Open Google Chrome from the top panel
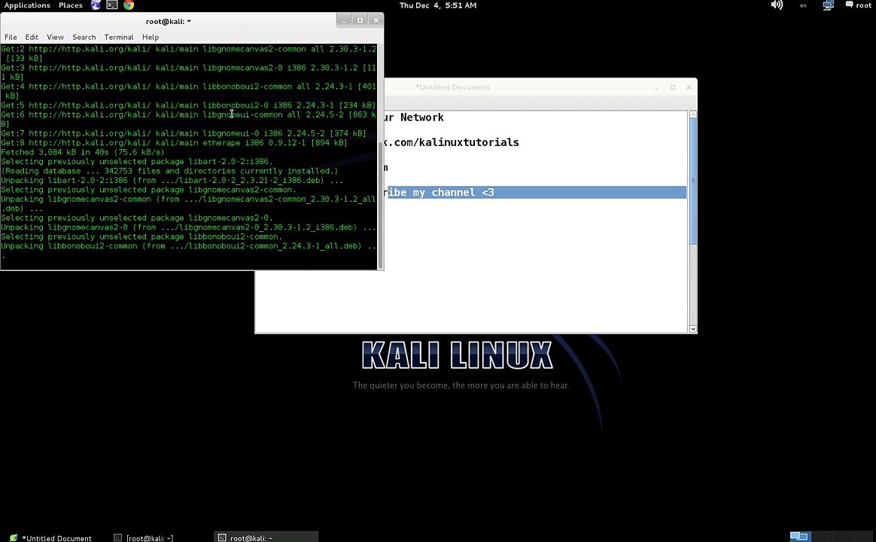 pyautogui.click(x=129, y=5)
